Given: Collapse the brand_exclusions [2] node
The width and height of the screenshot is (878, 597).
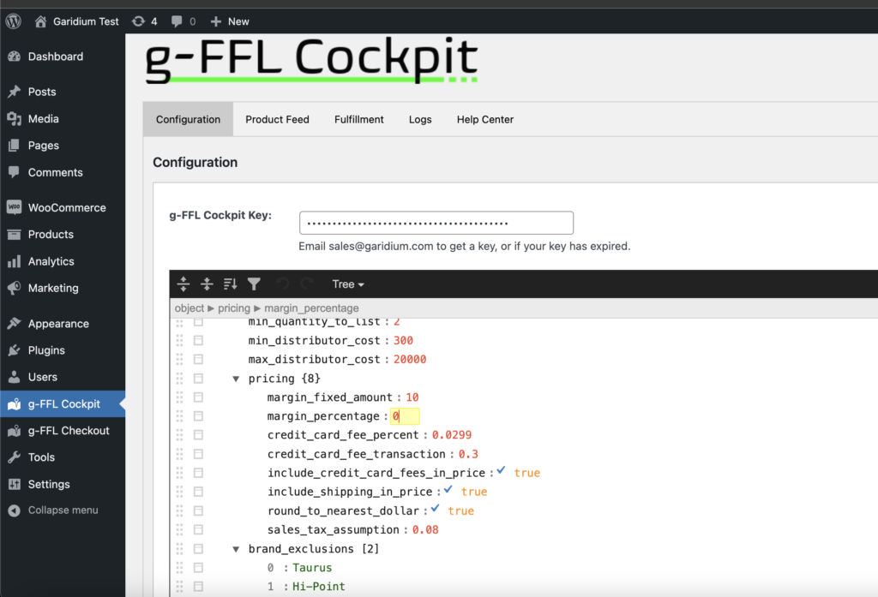Looking at the screenshot, I should click(x=236, y=549).
